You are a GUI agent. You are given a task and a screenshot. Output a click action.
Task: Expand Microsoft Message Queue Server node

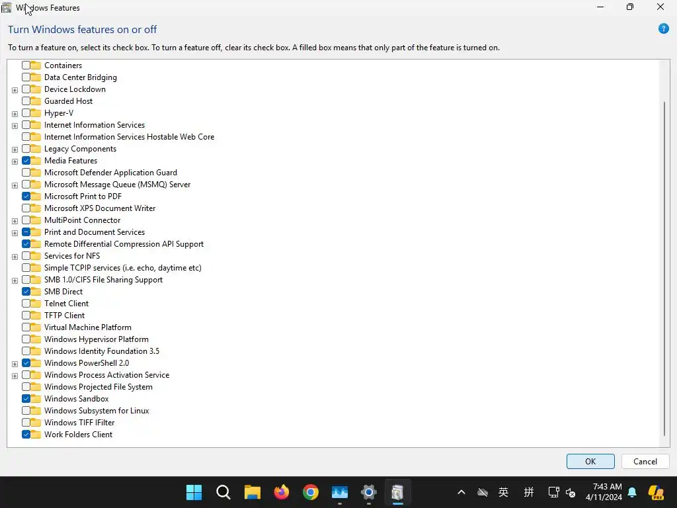coord(15,185)
